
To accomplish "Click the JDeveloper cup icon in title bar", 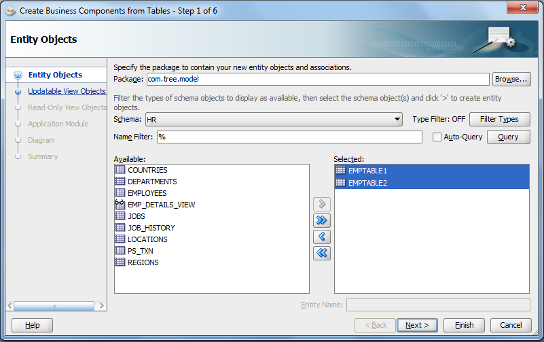I will 11,11.
